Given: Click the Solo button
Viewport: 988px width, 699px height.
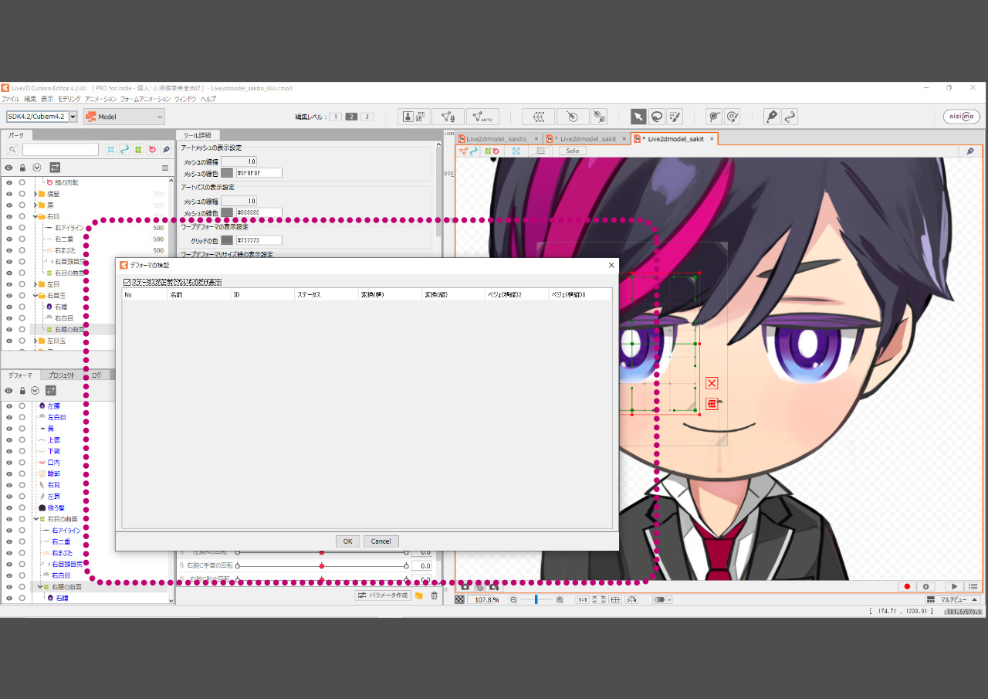Looking at the screenshot, I should [x=572, y=151].
